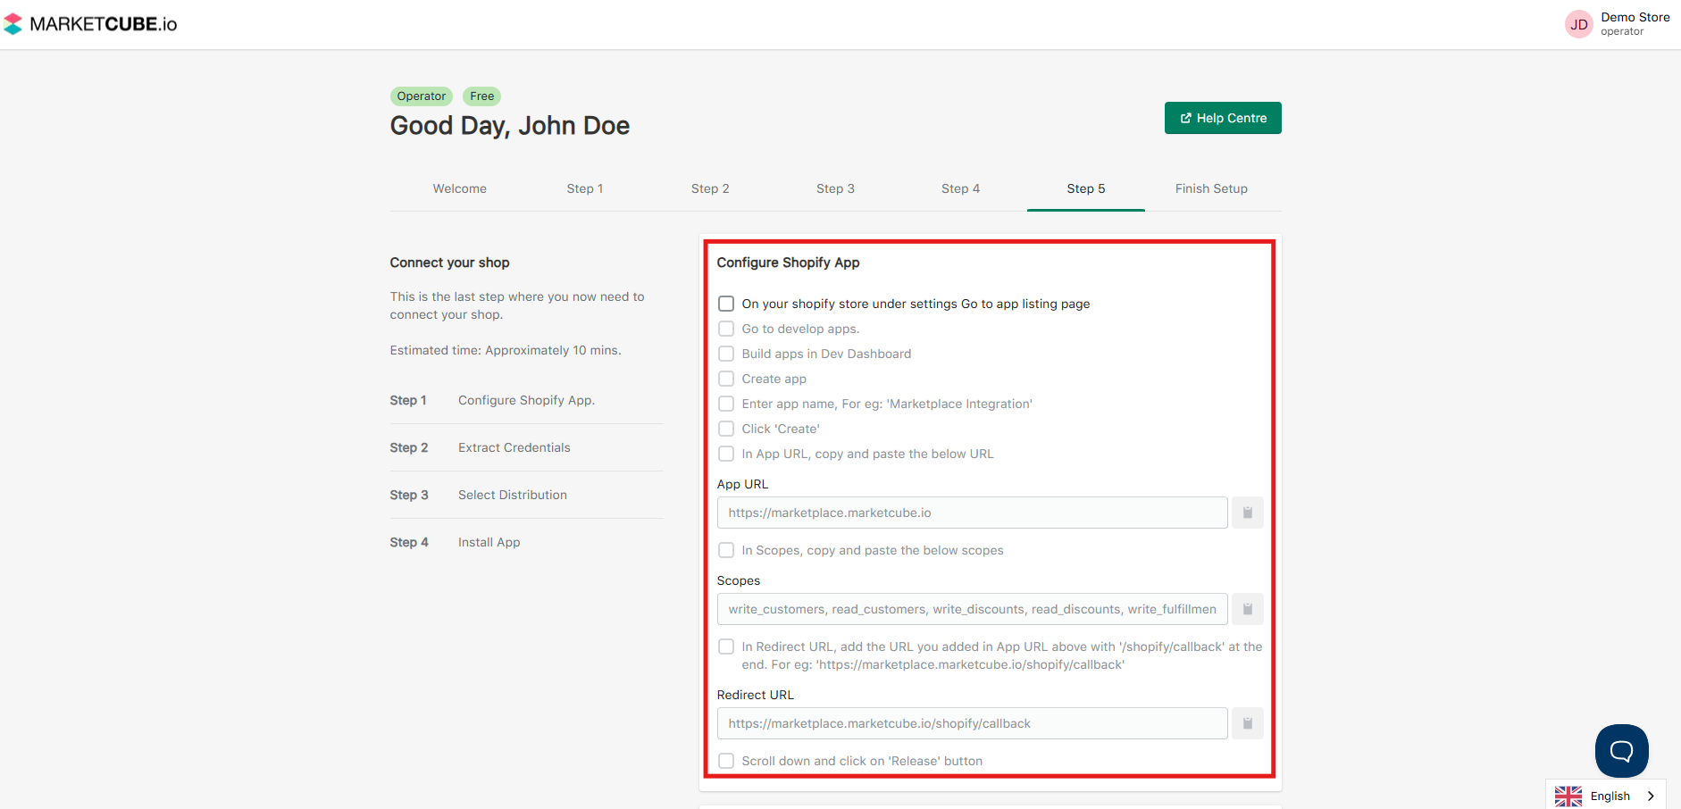Mark the 'Create app' checkbox
This screenshot has width=1681, height=809.
726,379
